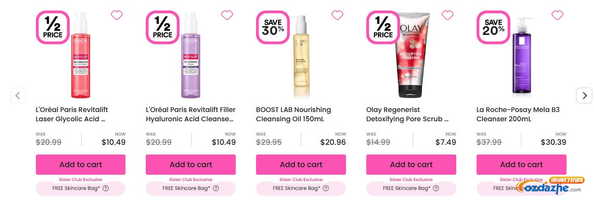Click heart icon on Olay Pore Scrub

(447, 15)
